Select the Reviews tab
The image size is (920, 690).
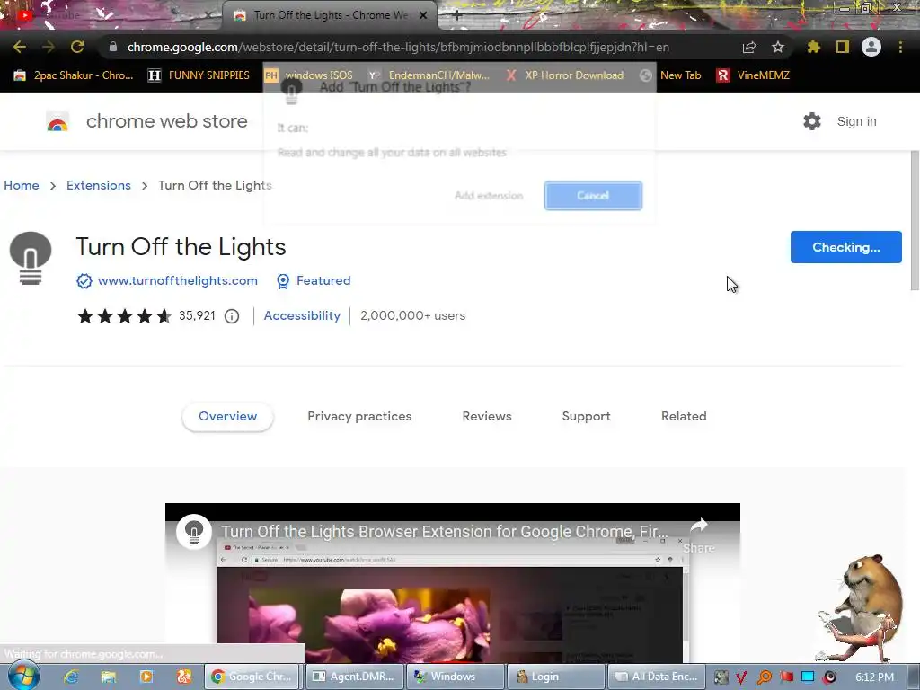[x=487, y=417]
